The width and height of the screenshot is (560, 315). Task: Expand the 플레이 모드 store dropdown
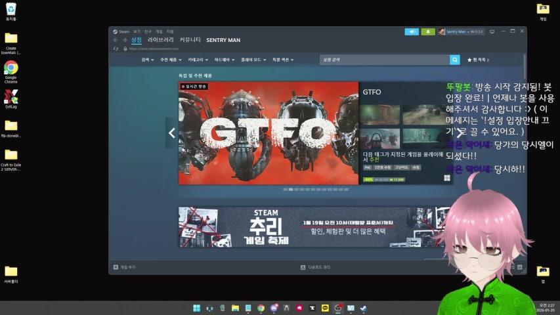pyautogui.click(x=253, y=60)
